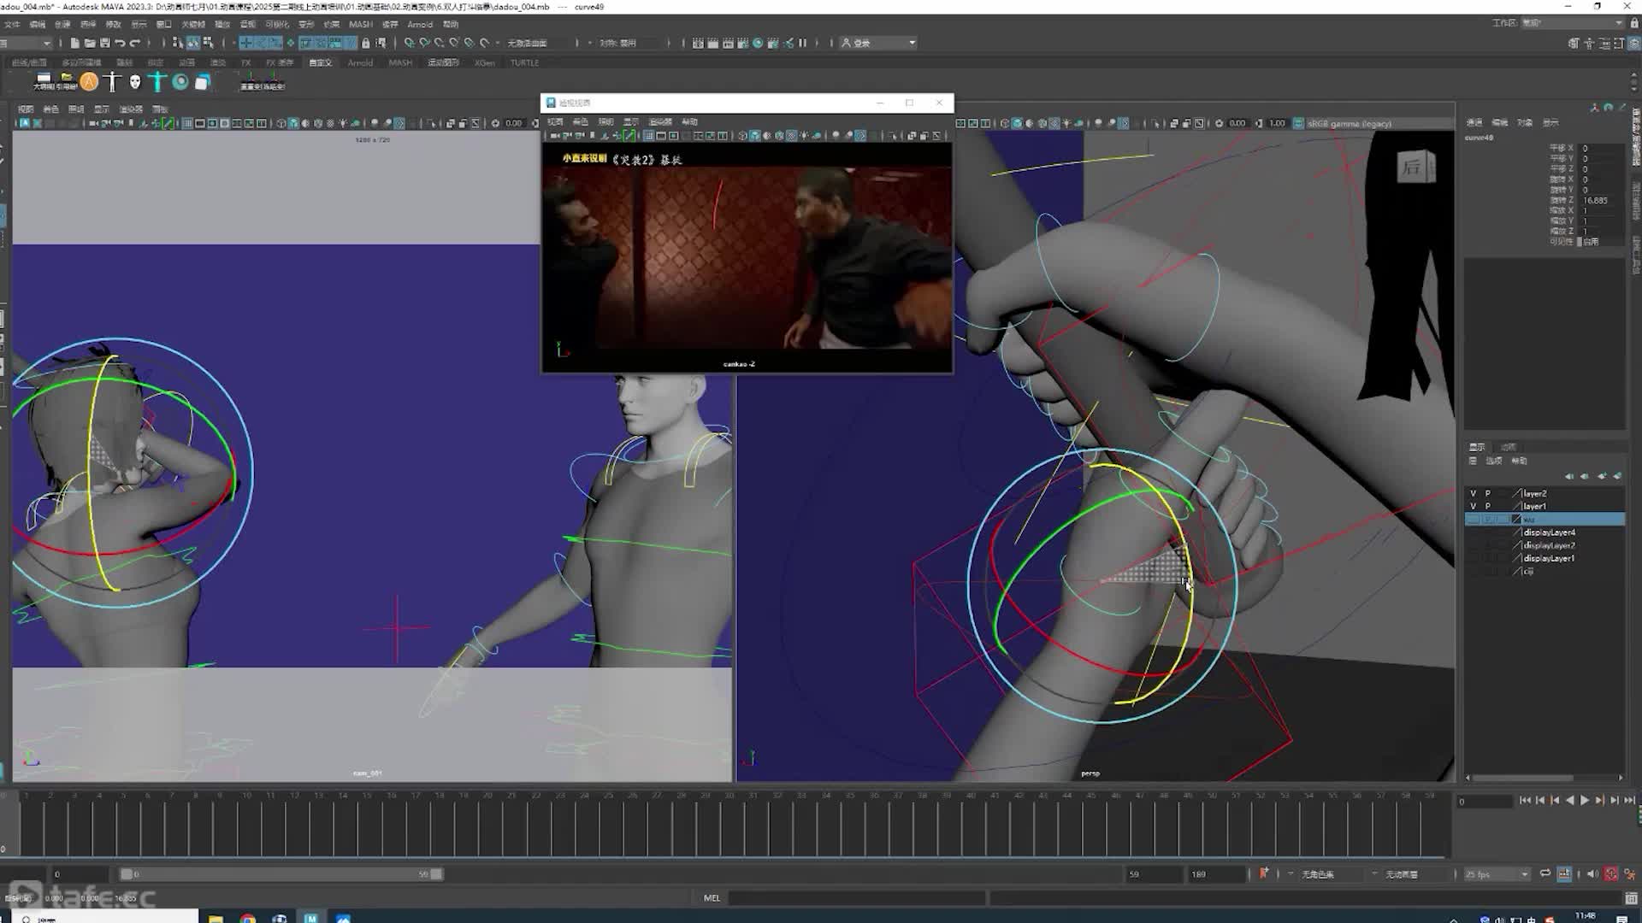Click the Rotate Z value 16.885 field
The image size is (1642, 923).
[x=1602, y=200]
